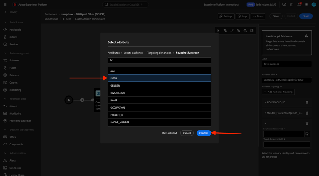
Task: Collapse the Data Science sidebar section
Action: pos(5,22)
